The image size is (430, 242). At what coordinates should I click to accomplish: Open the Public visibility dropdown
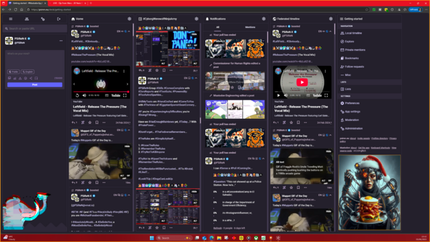pos(13,72)
